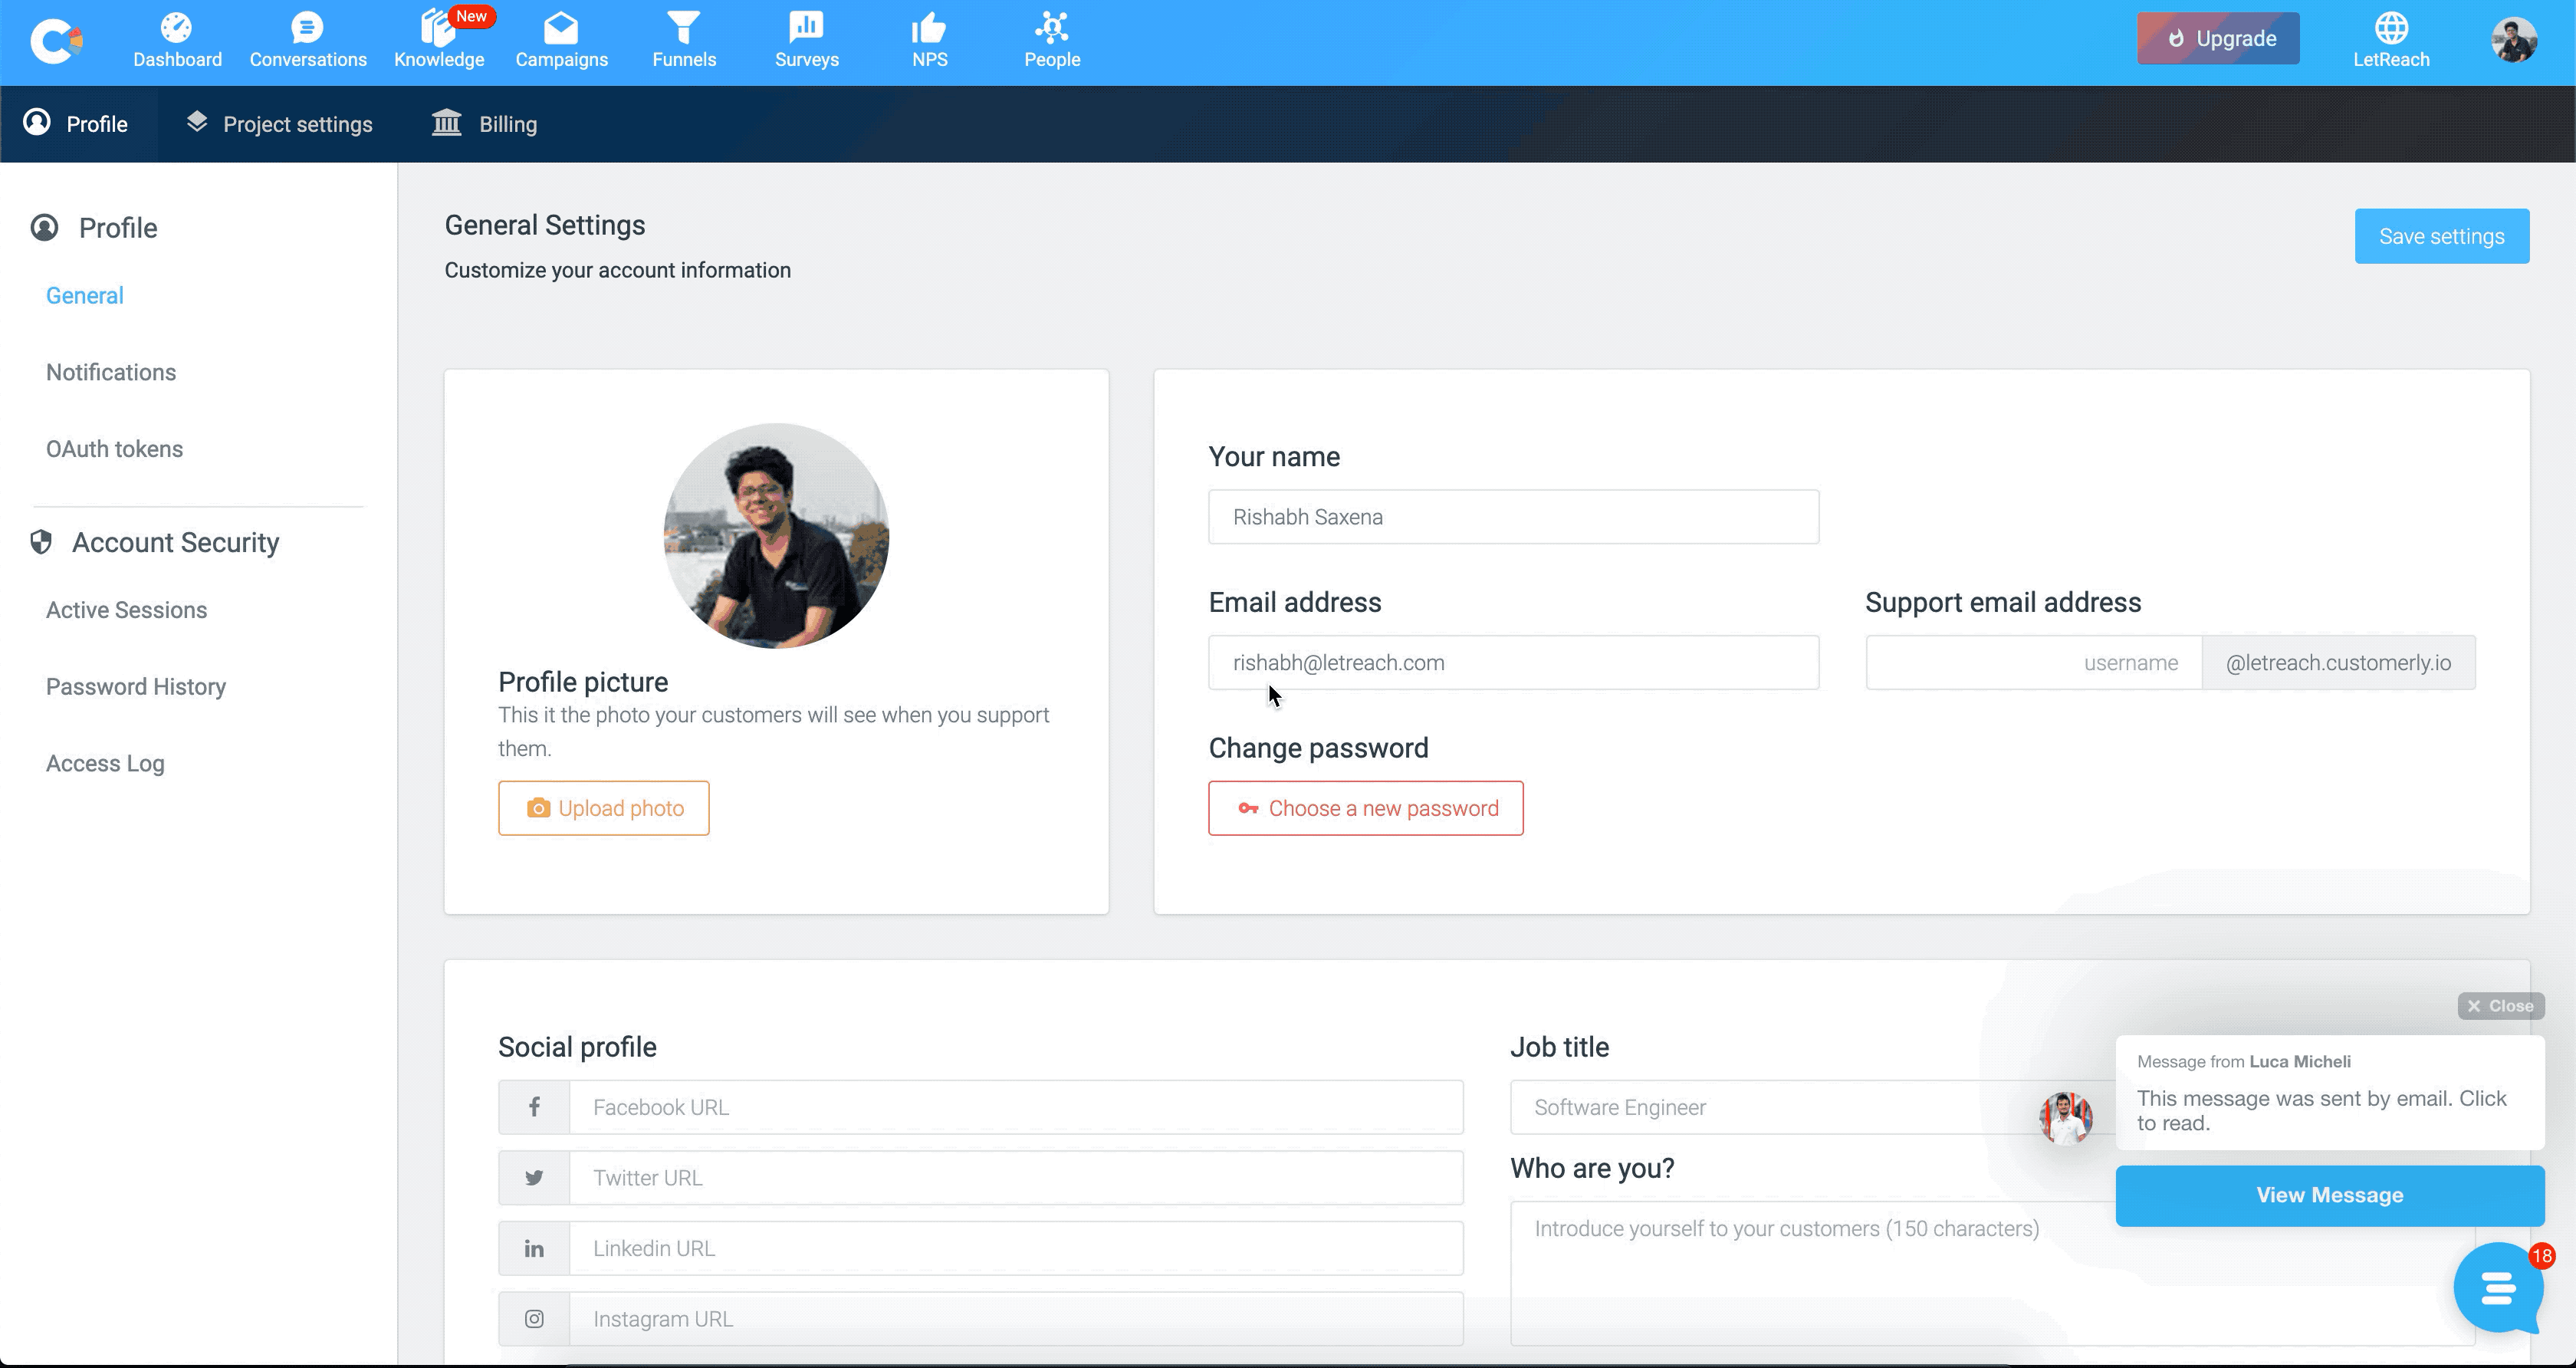Close the Luca Micheli message popup

coord(2500,1006)
